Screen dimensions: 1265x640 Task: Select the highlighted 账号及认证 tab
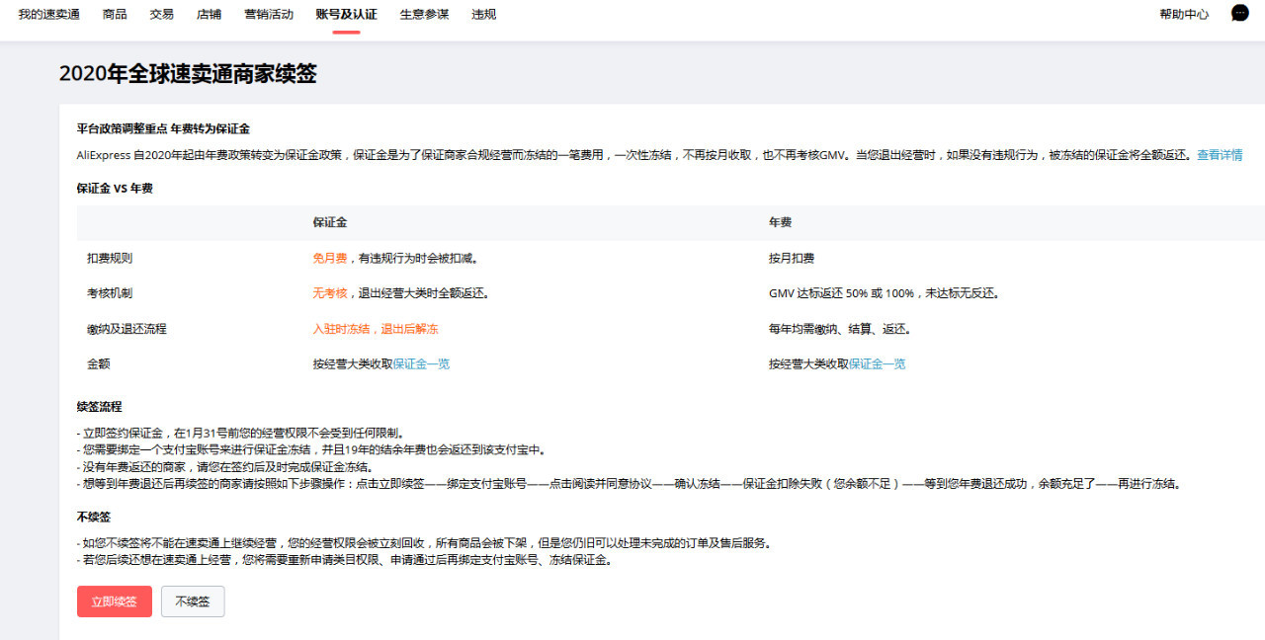[345, 14]
